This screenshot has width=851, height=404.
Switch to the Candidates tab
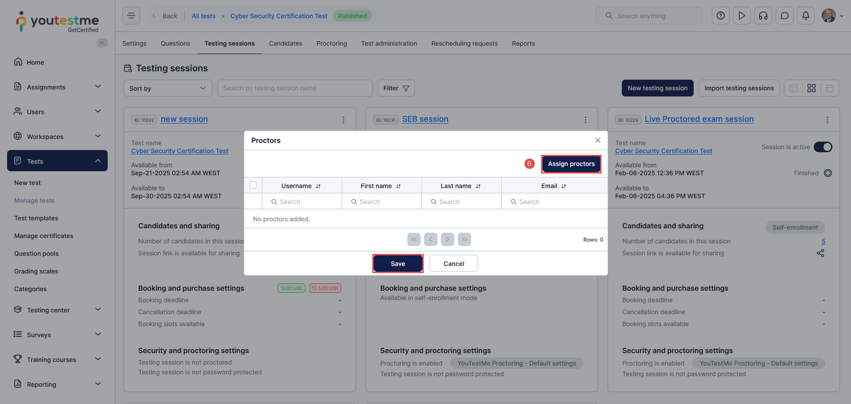pyautogui.click(x=285, y=44)
